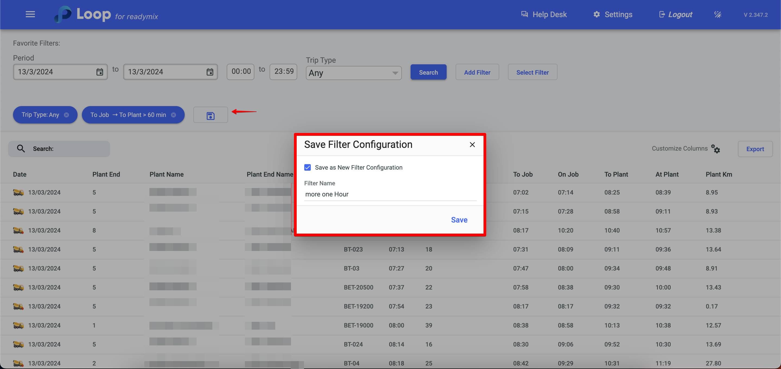
Task: Open the end date calendar picker
Action: 210,72
